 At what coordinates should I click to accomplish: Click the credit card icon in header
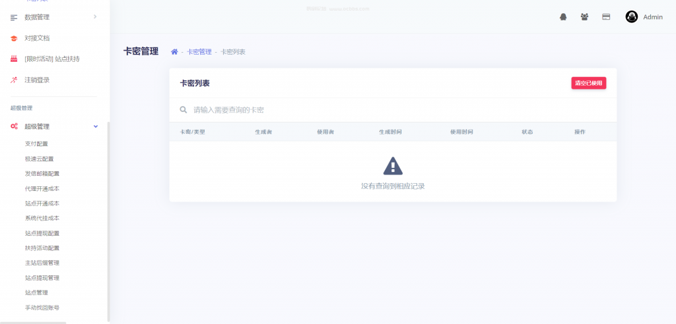click(x=606, y=16)
